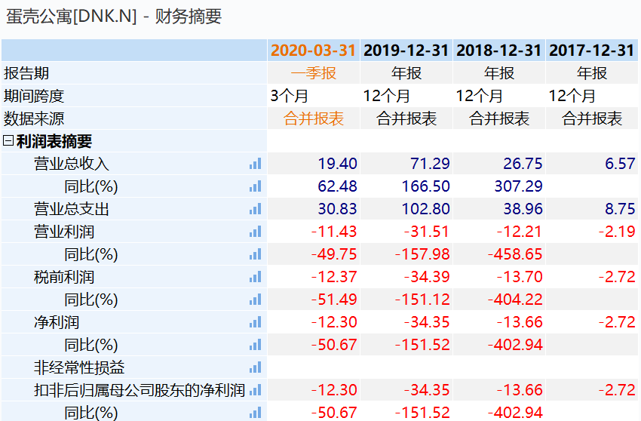Screen dimensions: 641x421
Task: Collapse the 利润表摘要 section
Action: pos(8,141)
